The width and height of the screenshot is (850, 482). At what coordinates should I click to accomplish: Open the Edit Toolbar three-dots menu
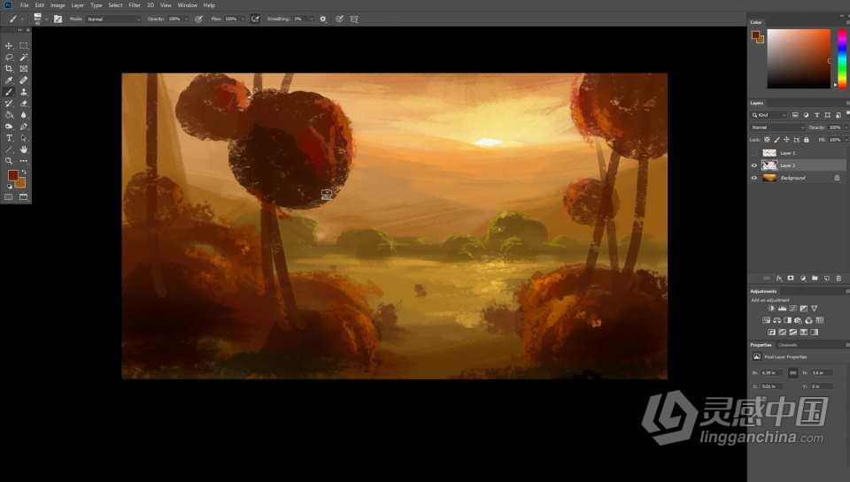pos(23,161)
